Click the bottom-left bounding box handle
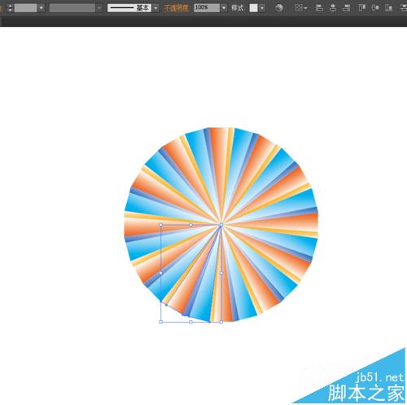This screenshot has height=405, width=407. coord(161,322)
